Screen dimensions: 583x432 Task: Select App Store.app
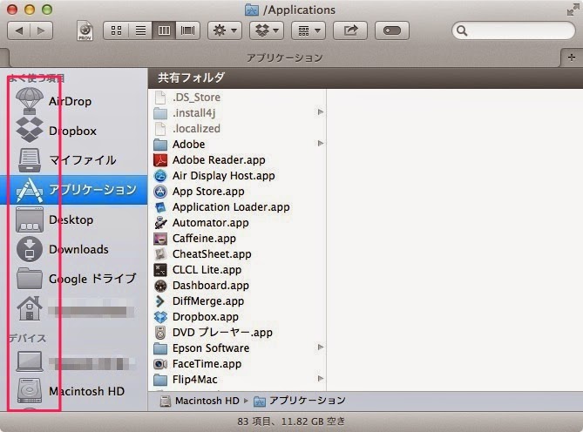pos(237,192)
